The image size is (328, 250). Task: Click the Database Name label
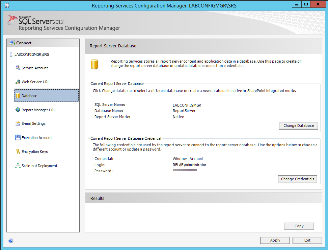(x=109, y=111)
